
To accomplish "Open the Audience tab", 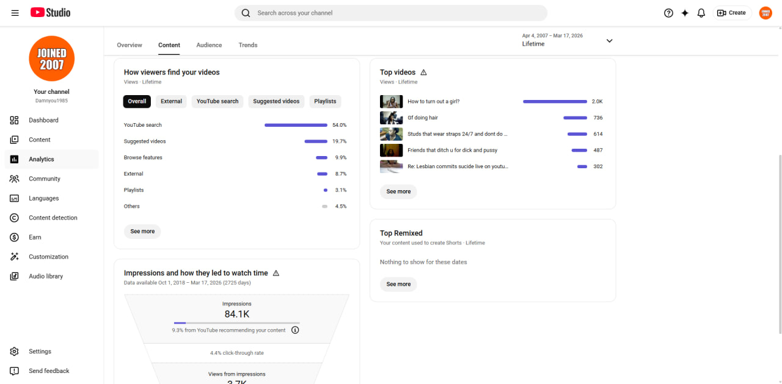I will pyautogui.click(x=209, y=45).
